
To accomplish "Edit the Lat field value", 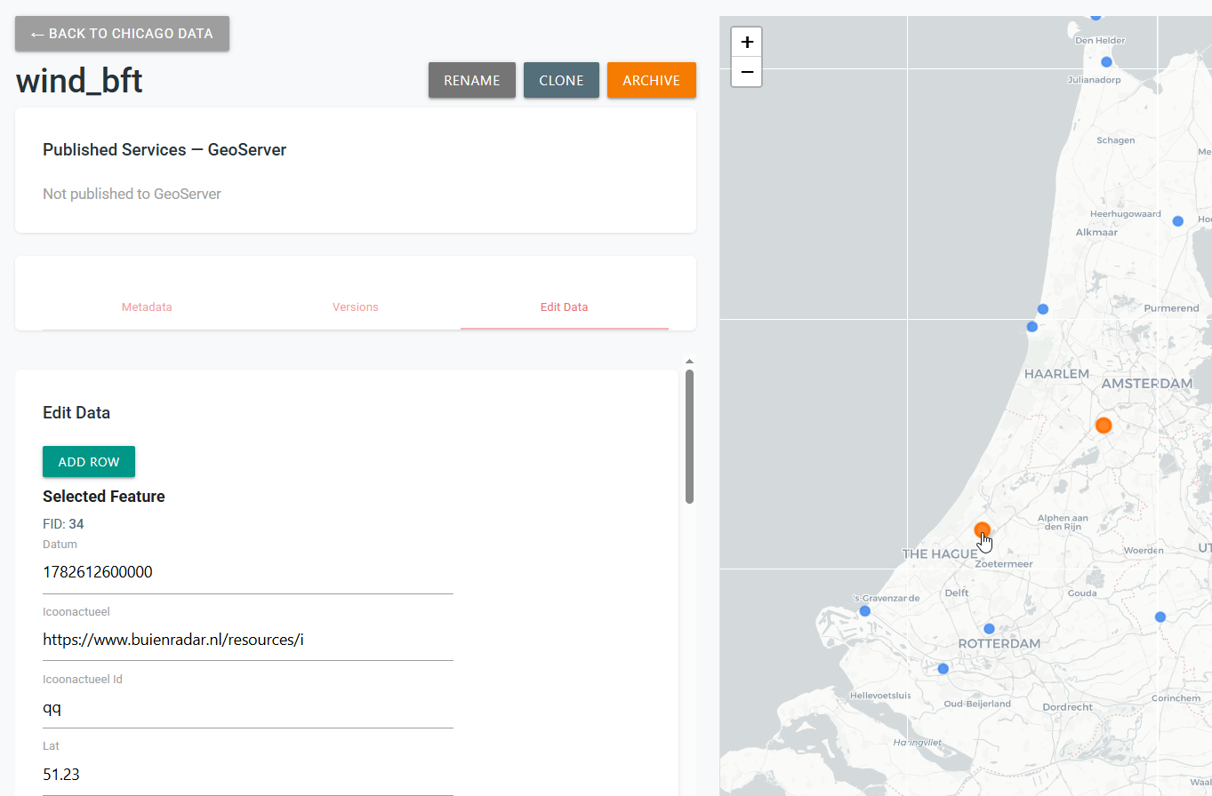I will 248,775.
